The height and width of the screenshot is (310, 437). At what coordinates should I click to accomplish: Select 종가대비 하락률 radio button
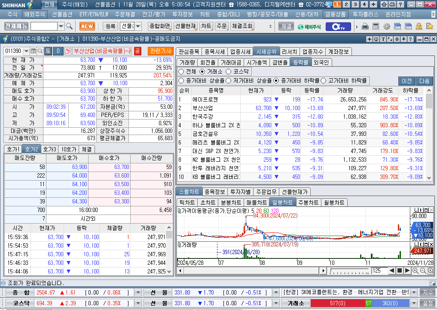276,80
